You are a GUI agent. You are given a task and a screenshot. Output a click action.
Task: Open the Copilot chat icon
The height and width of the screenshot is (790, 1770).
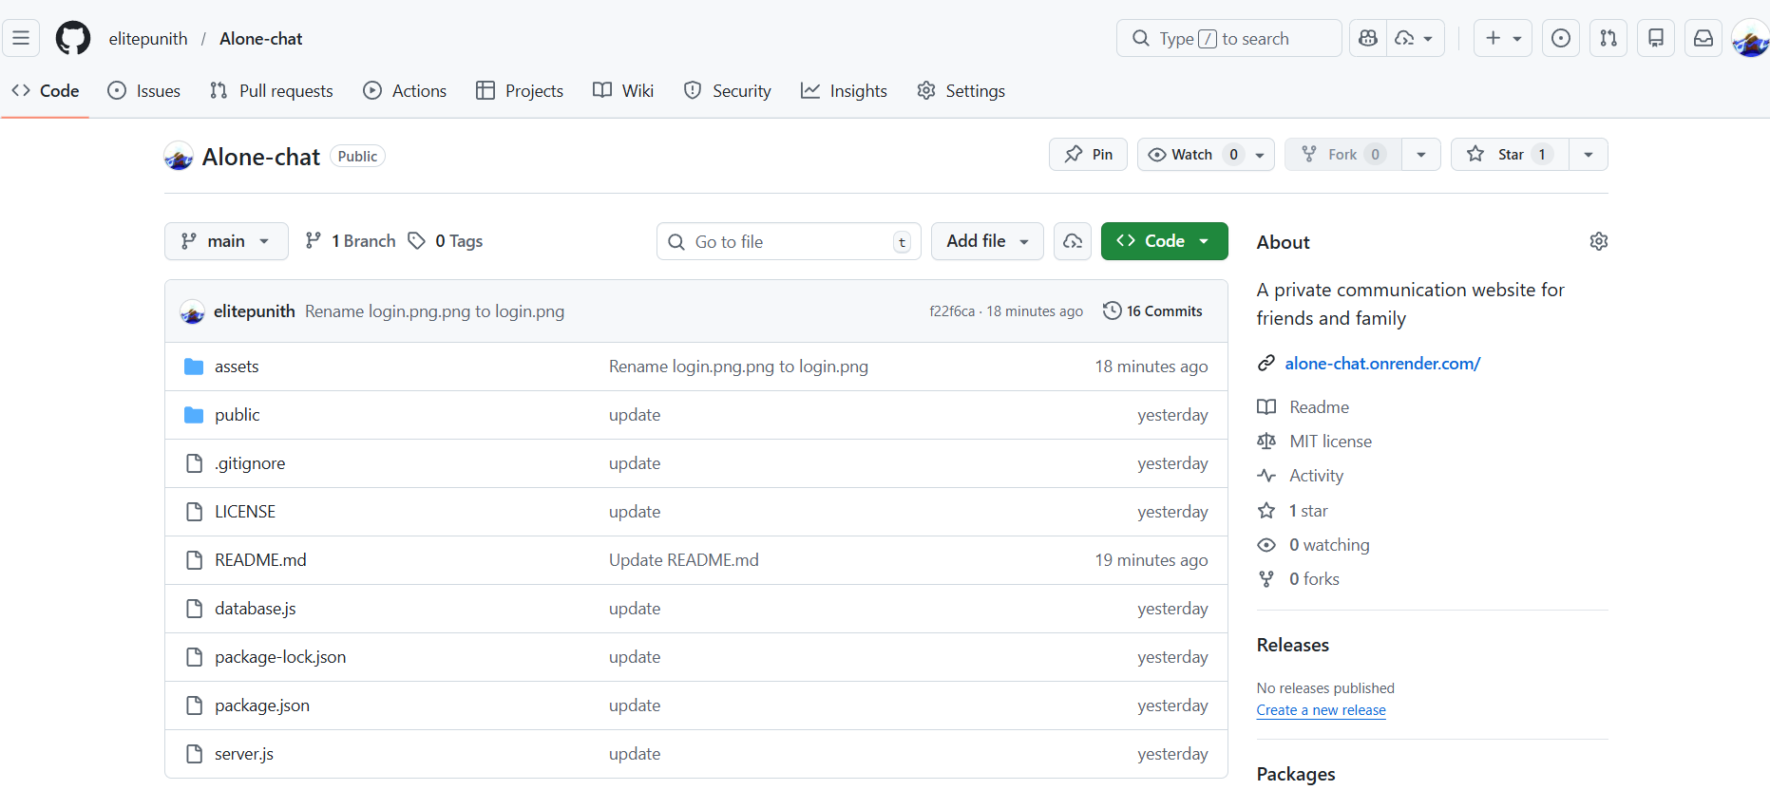point(1368,39)
